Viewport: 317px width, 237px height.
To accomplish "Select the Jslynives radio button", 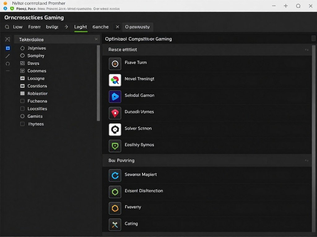I will pyautogui.click(x=22, y=48).
